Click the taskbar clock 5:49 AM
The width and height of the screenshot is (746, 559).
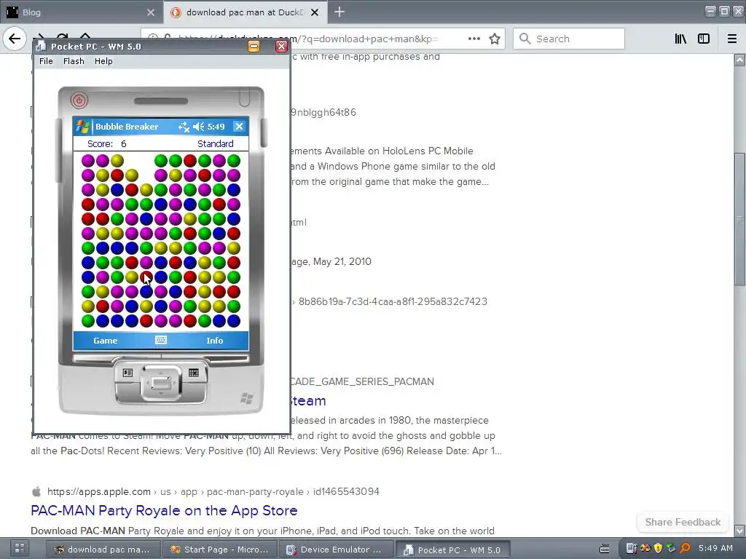(715, 548)
